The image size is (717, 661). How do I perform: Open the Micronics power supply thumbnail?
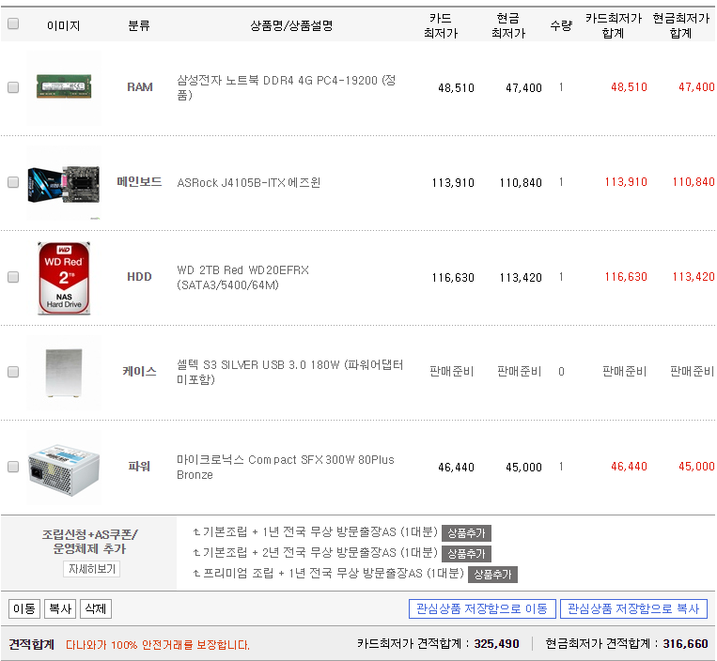coord(64,468)
